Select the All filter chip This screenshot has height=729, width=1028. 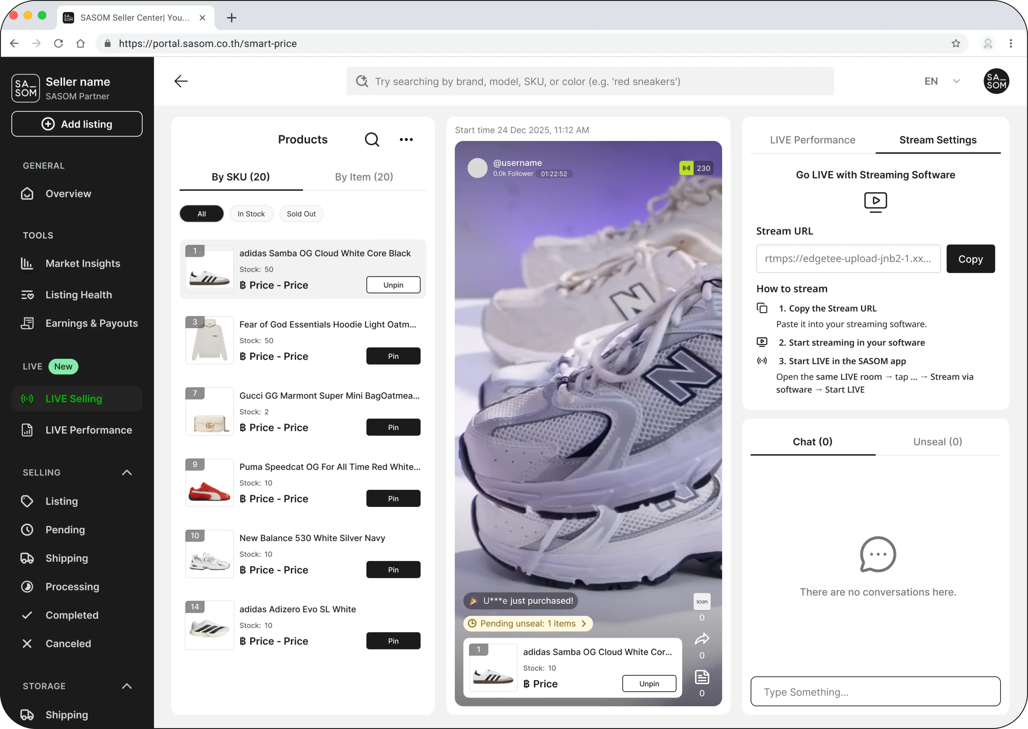point(202,214)
